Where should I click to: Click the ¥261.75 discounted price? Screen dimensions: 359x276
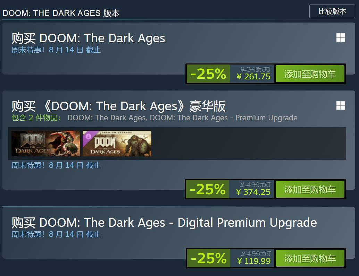253,77
